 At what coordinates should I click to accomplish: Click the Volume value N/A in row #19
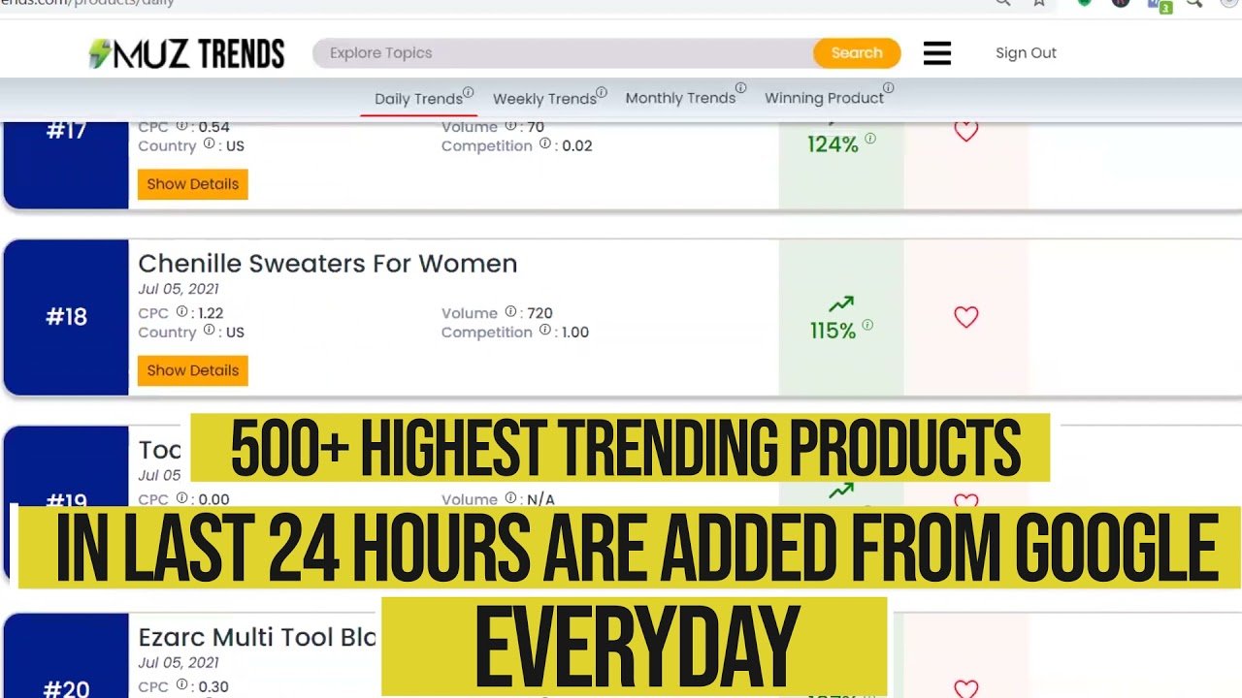click(540, 499)
